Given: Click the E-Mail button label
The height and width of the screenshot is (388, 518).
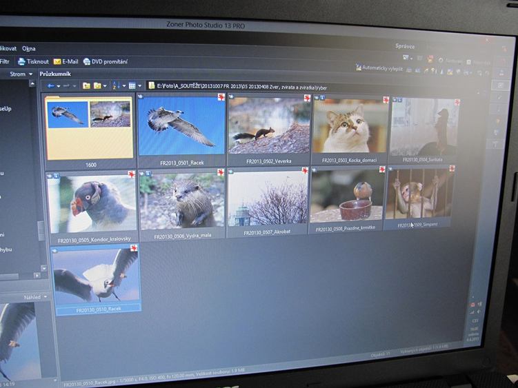Looking at the screenshot, I should [70, 61].
